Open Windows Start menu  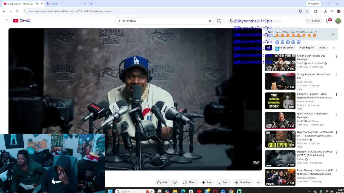(x=110, y=191)
